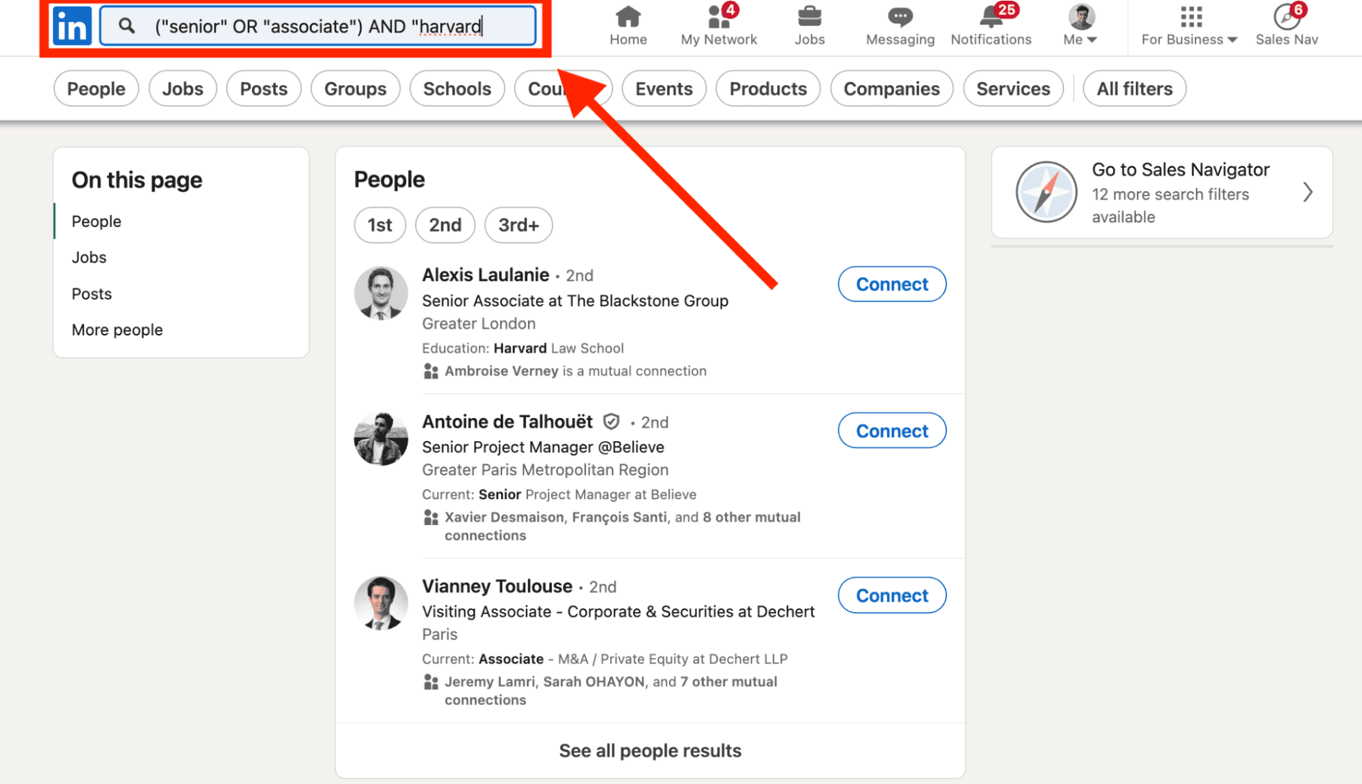1362x784 pixels.
Task: Toggle 2nd degree connections filter
Action: 445,225
